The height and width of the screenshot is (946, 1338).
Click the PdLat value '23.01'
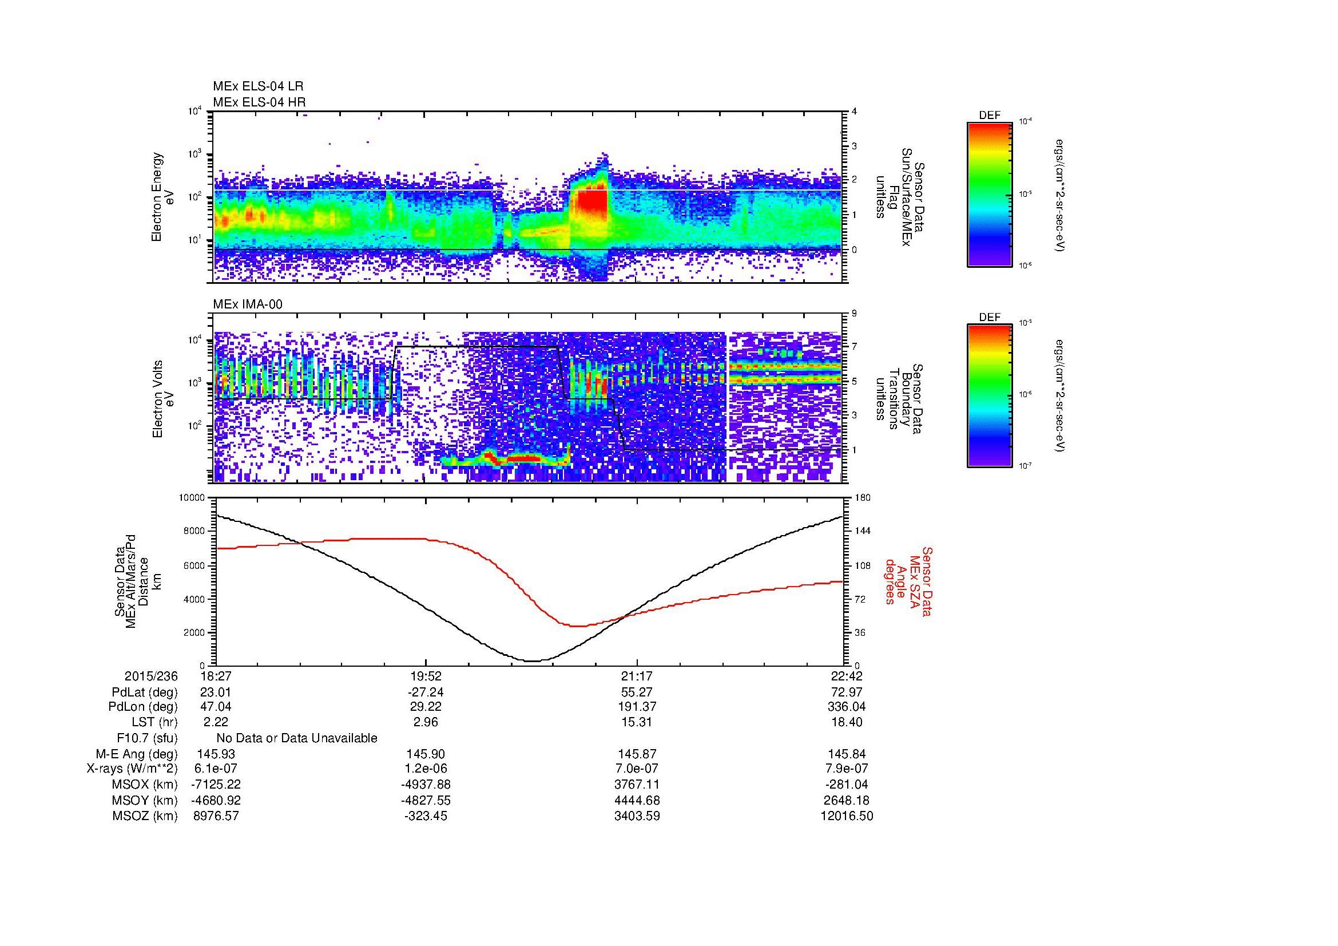coord(216,692)
